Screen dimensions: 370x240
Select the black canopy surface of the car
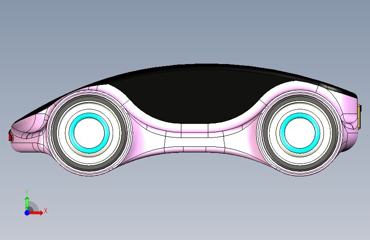(193, 94)
